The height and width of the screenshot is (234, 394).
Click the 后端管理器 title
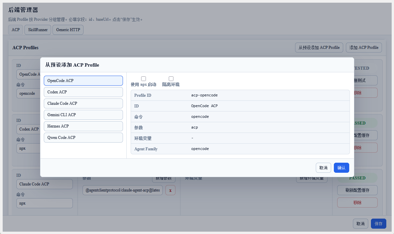click(x=23, y=10)
